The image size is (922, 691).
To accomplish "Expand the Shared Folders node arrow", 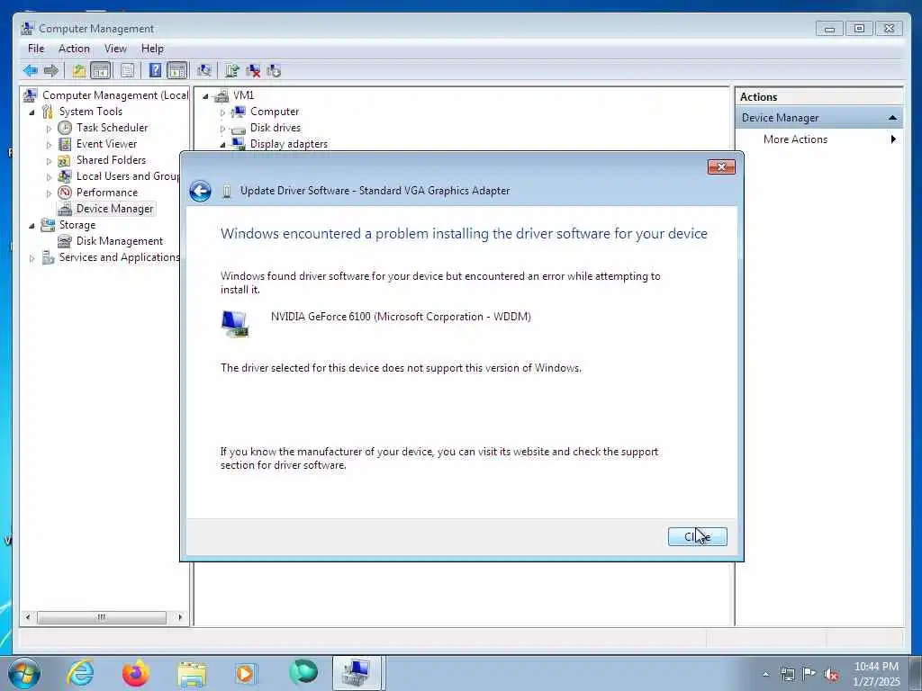I will coord(49,160).
